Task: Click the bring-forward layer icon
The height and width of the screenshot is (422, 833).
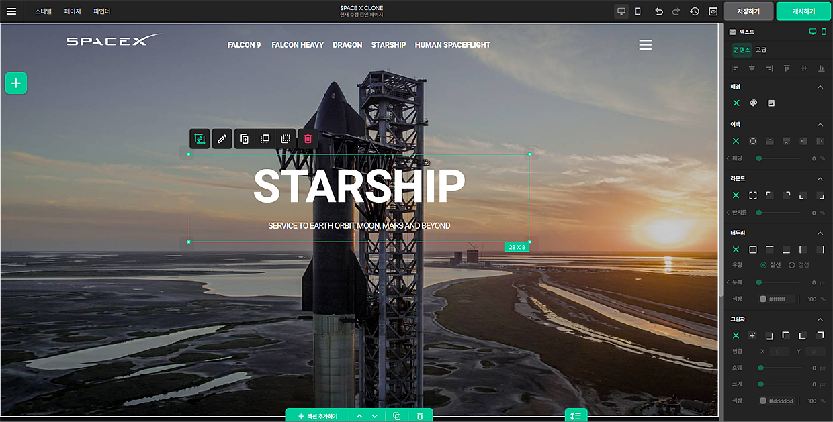Action: coord(265,139)
